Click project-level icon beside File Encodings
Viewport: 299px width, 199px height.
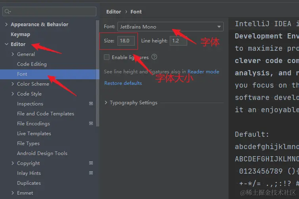point(91,124)
